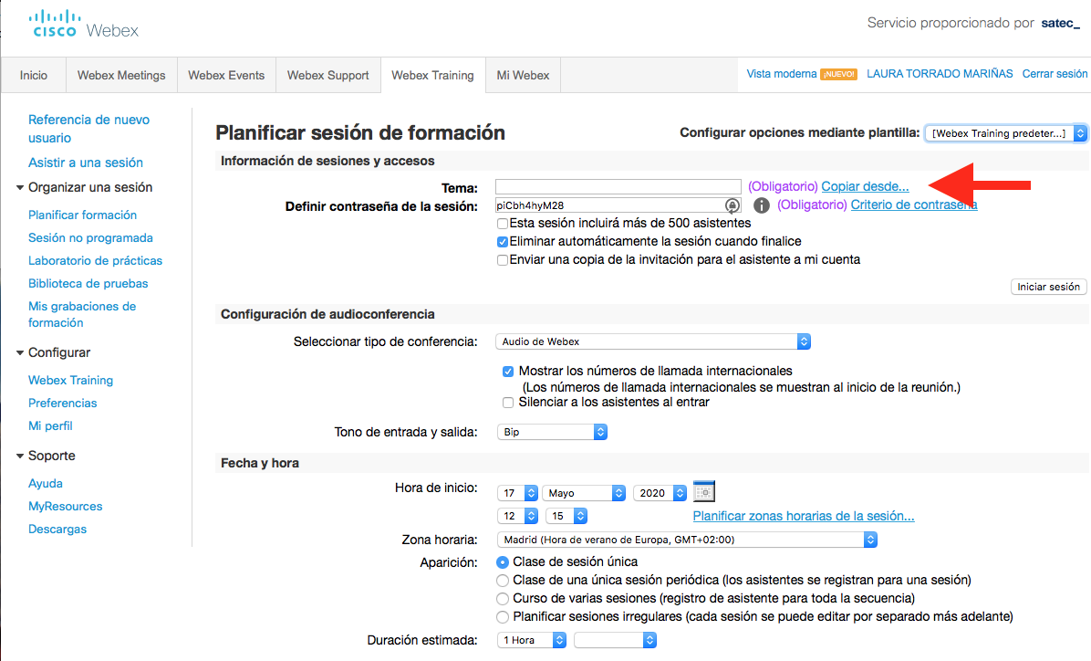1091x661 pixels.
Task: Select Curso de varias sesiones option
Action: [x=502, y=599]
